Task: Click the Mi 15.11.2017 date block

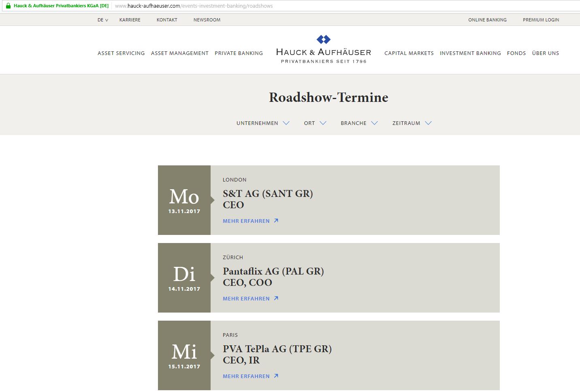Action: point(184,355)
